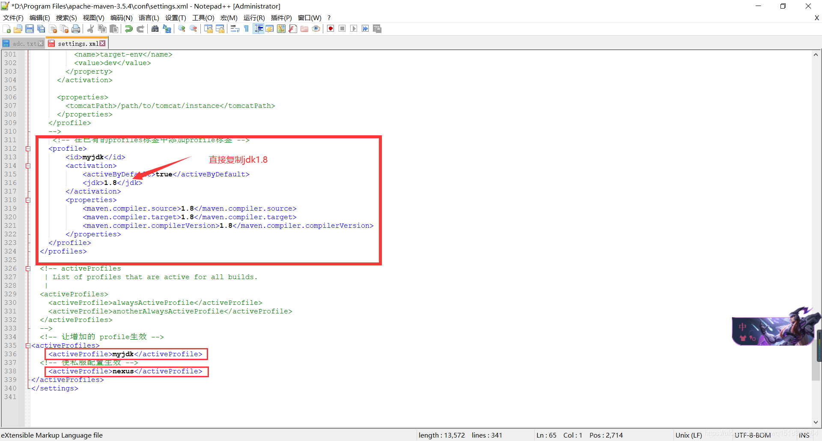Toggle the indentation guide display
This screenshot has height=441, width=822.
[259, 29]
